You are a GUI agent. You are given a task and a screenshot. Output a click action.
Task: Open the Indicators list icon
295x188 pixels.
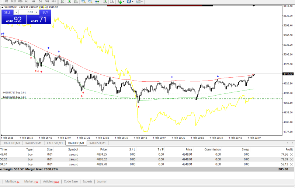point(120,1)
